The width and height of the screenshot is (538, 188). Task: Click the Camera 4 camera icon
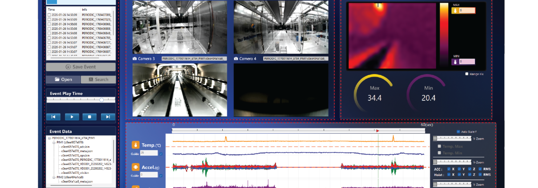pyautogui.click(x=236, y=59)
